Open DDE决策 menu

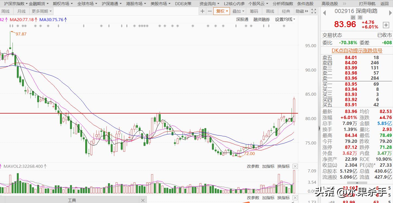click(183, 4)
